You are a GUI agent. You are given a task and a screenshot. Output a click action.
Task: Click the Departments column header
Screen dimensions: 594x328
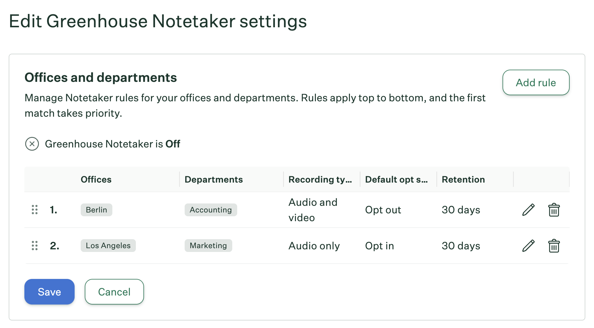(214, 179)
